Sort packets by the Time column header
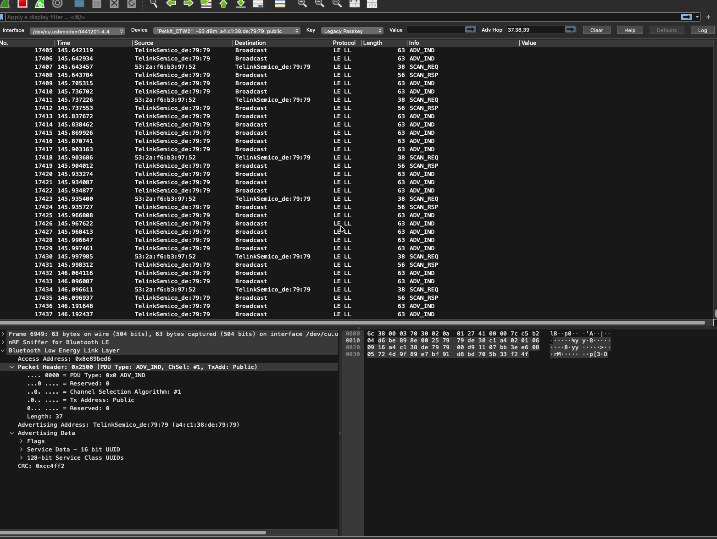Image resolution: width=717 pixels, height=539 pixels. [x=63, y=43]
